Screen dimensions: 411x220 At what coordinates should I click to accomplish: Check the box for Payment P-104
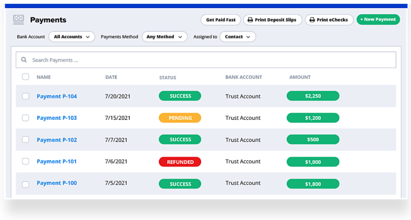click(25, 96)
